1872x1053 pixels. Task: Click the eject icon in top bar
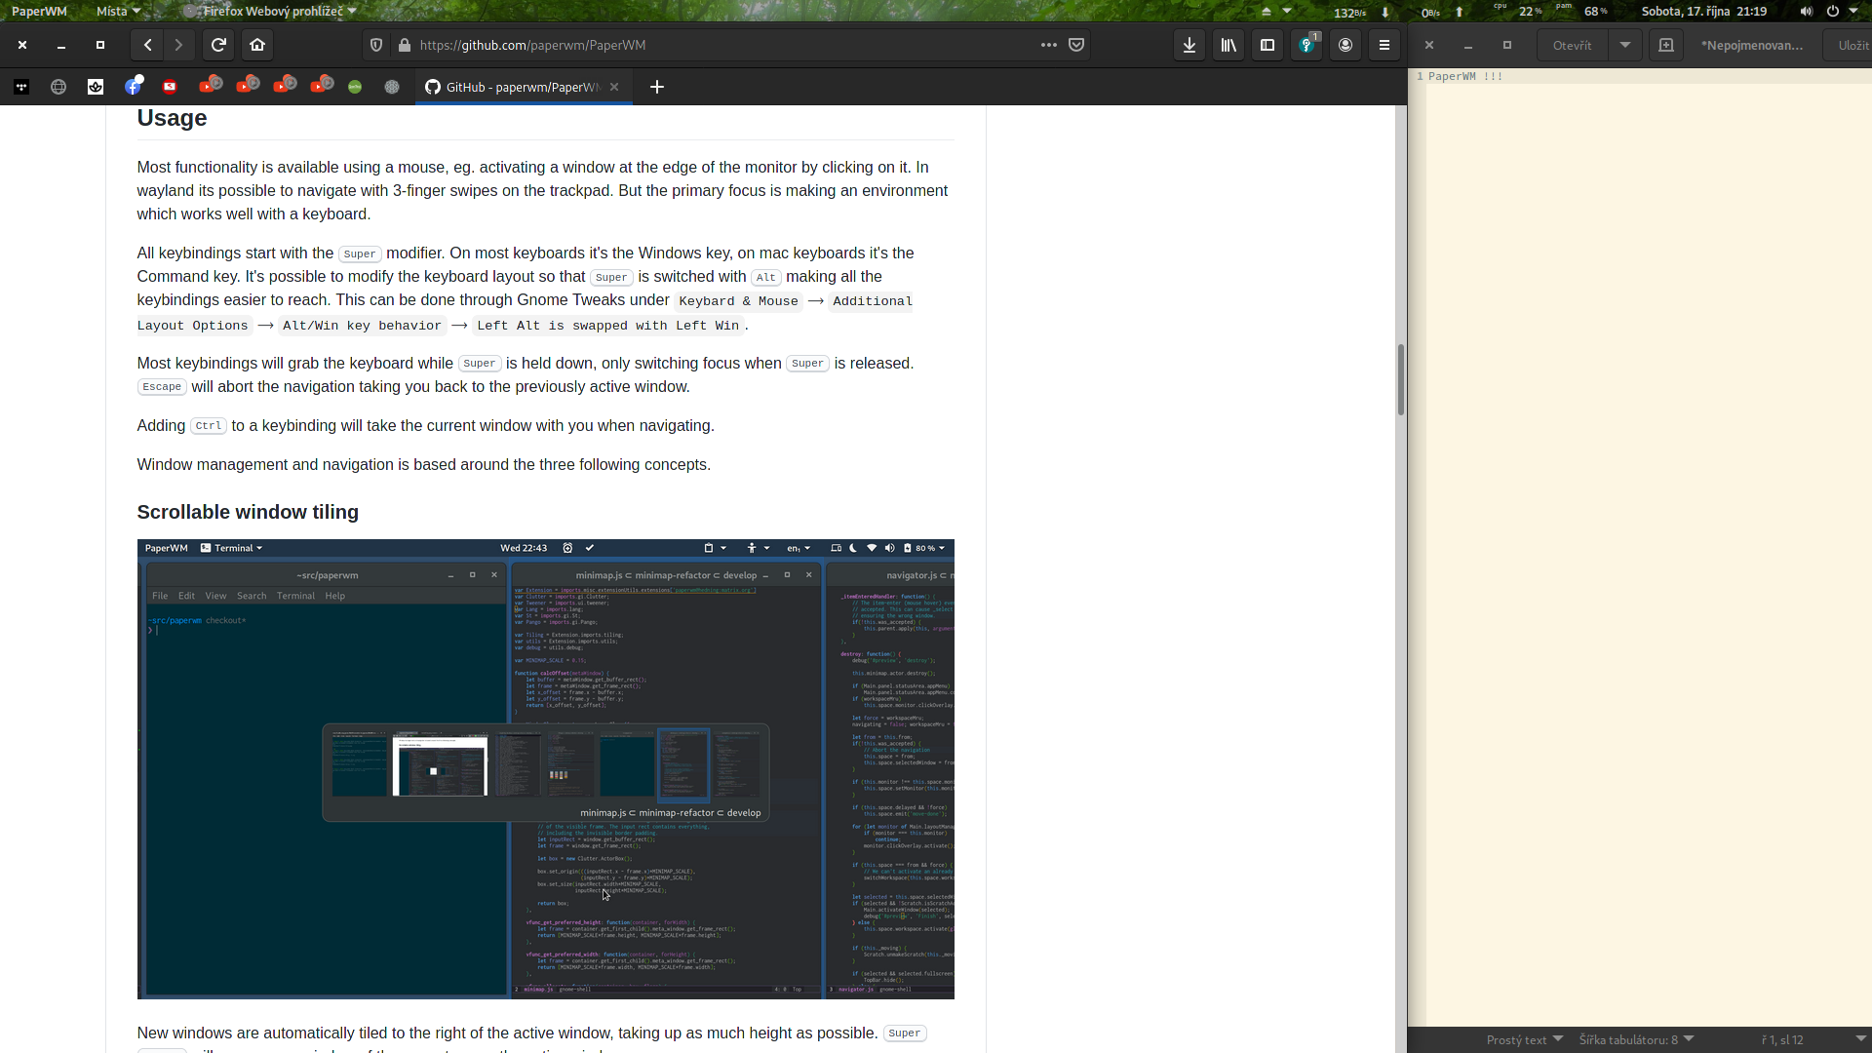[x=1267, y=11]
